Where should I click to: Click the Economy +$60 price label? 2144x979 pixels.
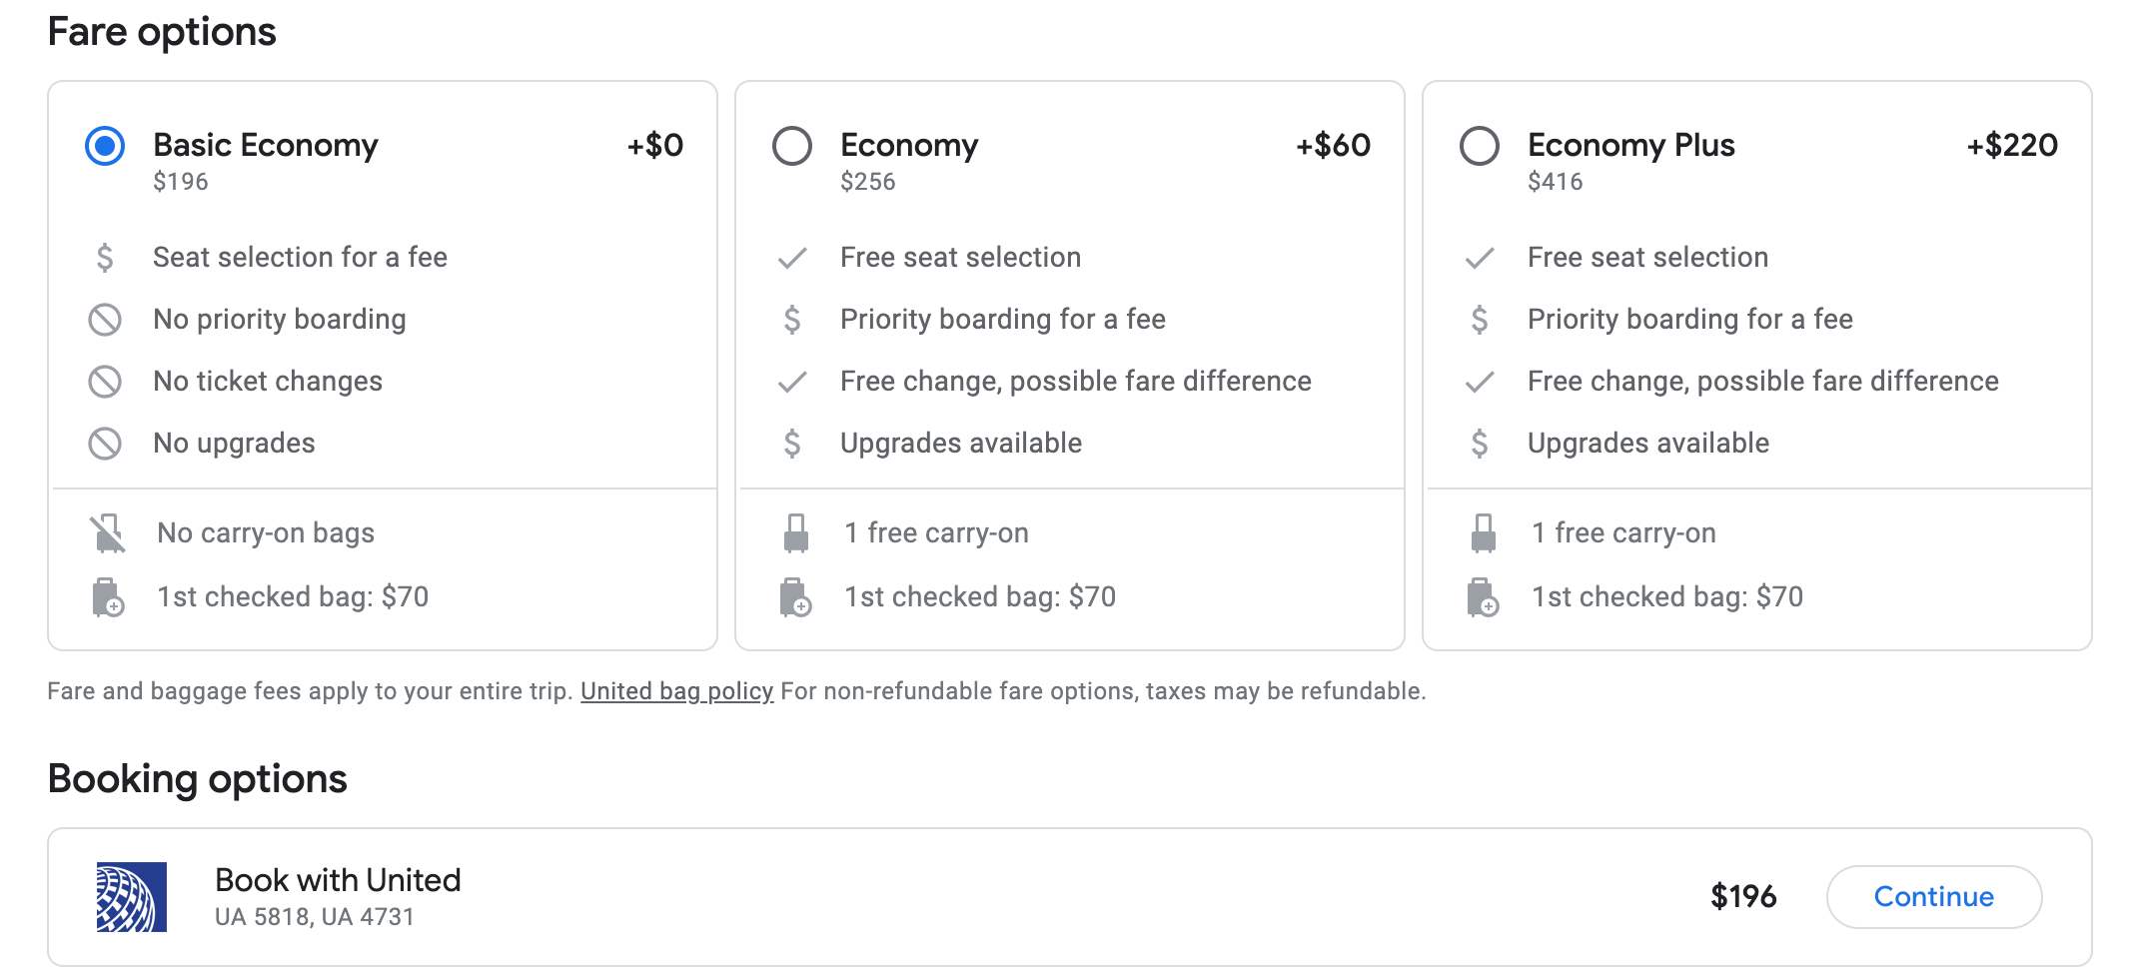tap(1333, 146)
